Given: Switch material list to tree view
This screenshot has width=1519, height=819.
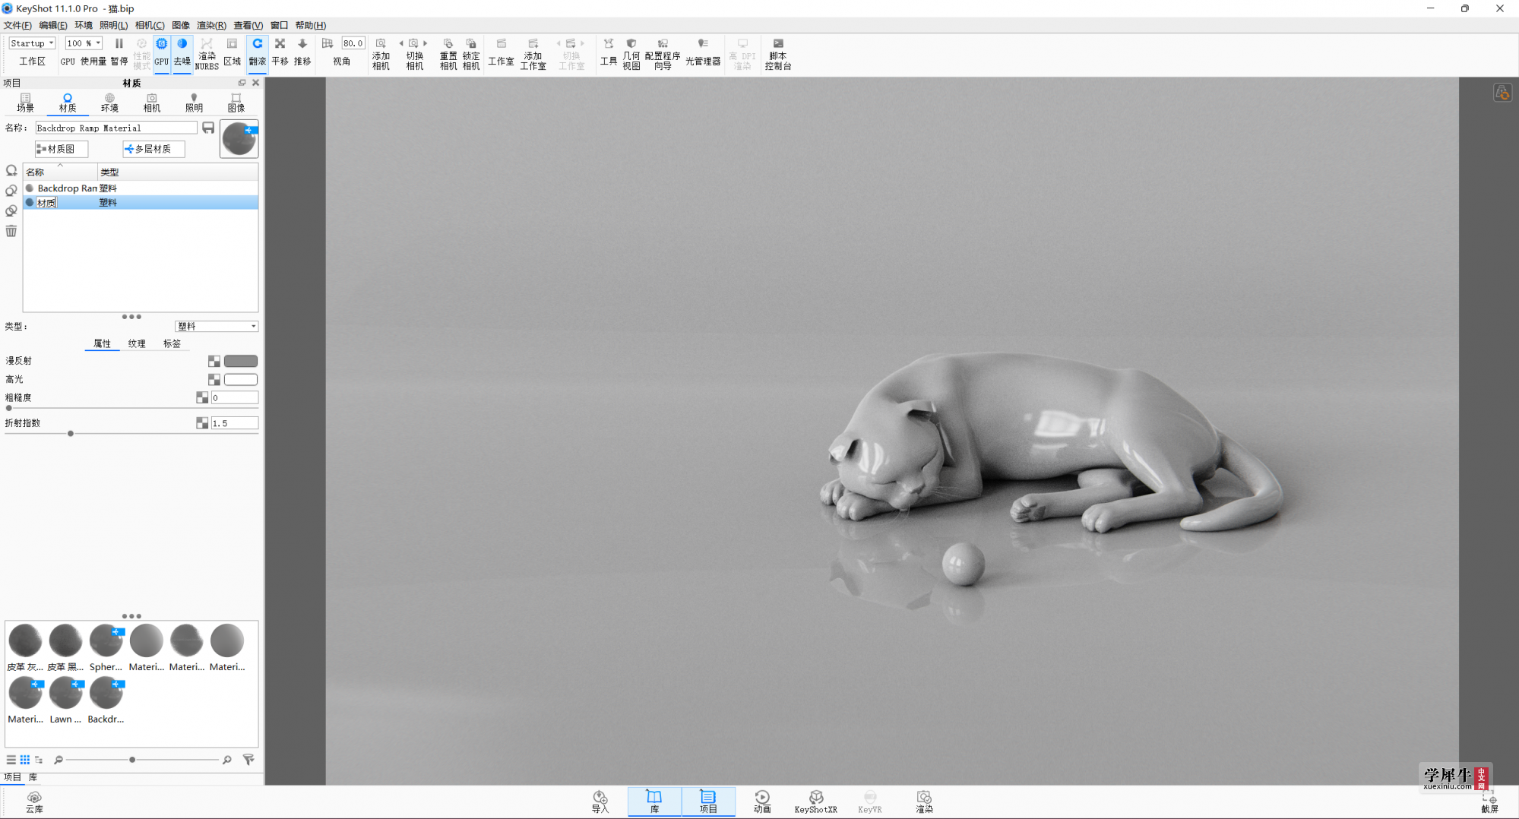Looking at the screenshot, I should pyautogui.click(x=39, y=760).
